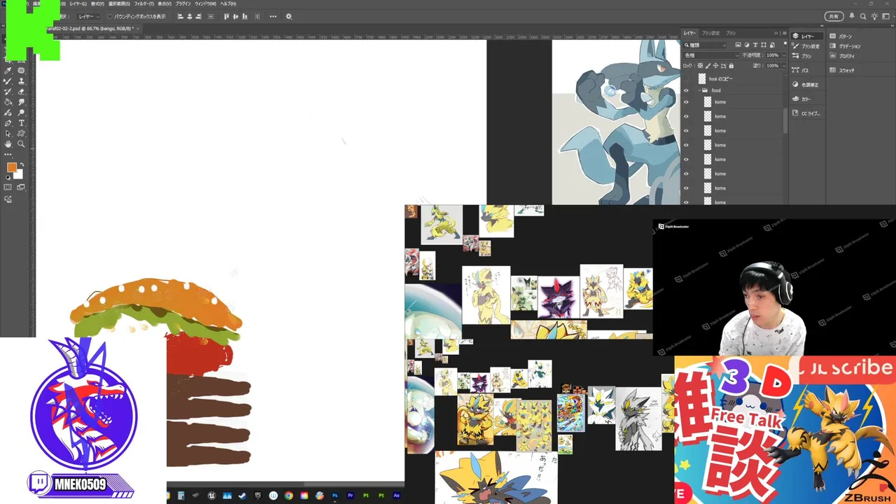Click the orange foreground color swatch
896x504 pixels.
(x=11, y=167)
